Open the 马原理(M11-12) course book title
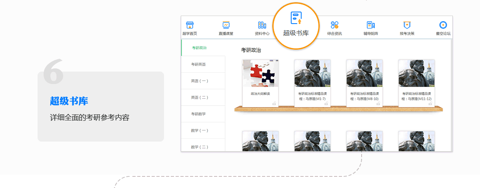Screen dimensions: 480x188 (416, 96)
